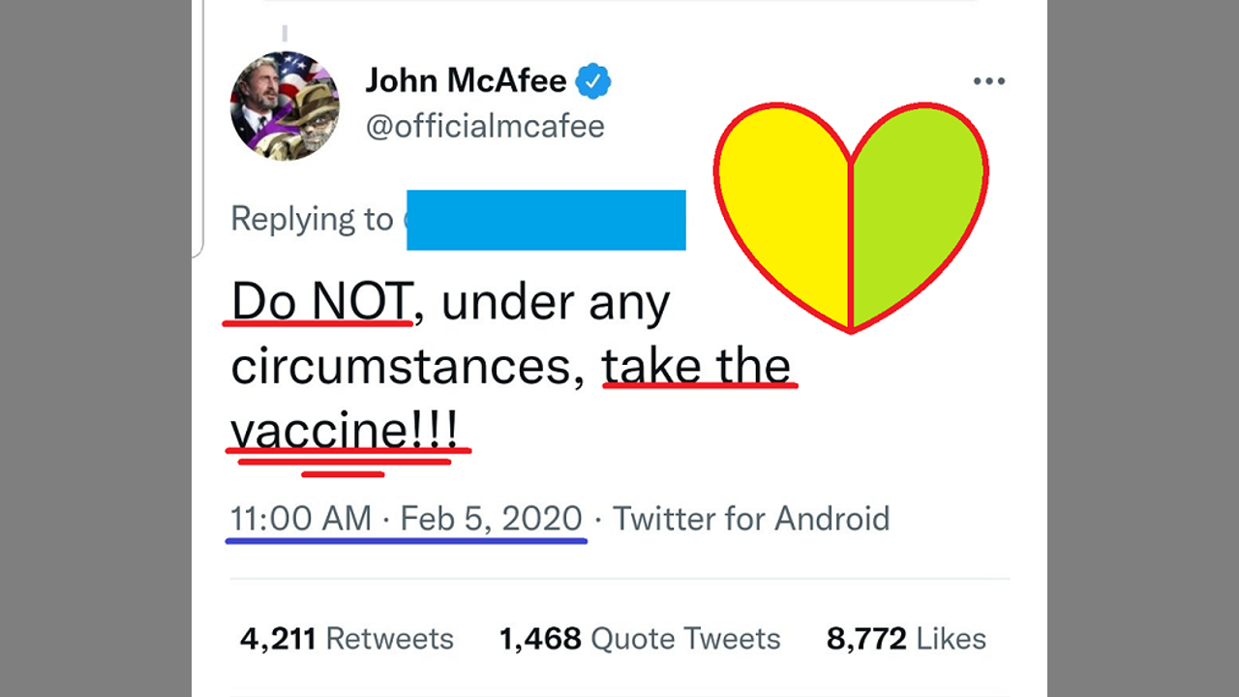
Task: Click the underlined "take the" words
Action: (696, 366)
